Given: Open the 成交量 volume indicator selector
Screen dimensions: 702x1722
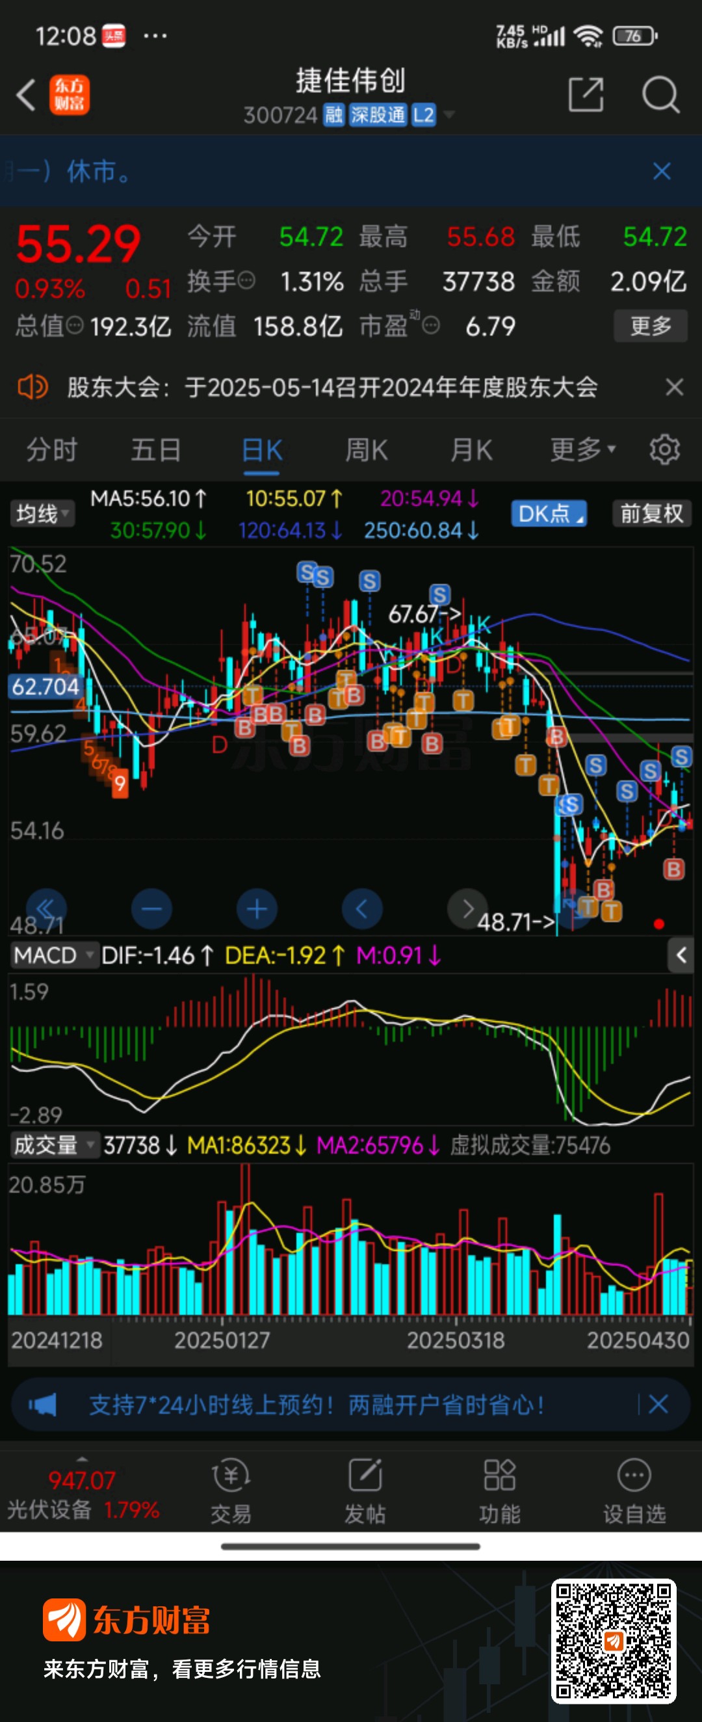Looking at the screenshot, I should click(x=54, y=1145).
